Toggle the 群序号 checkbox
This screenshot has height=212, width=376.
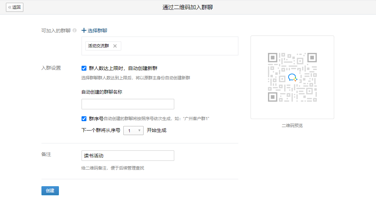84,119
